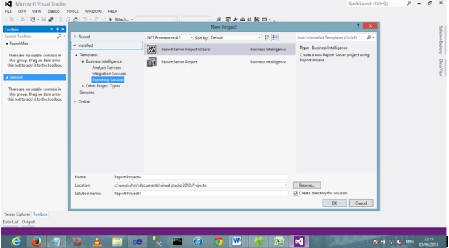Click the Search Toolbox field
Viewport: 449px width, 248px height.
coord(30,37)
